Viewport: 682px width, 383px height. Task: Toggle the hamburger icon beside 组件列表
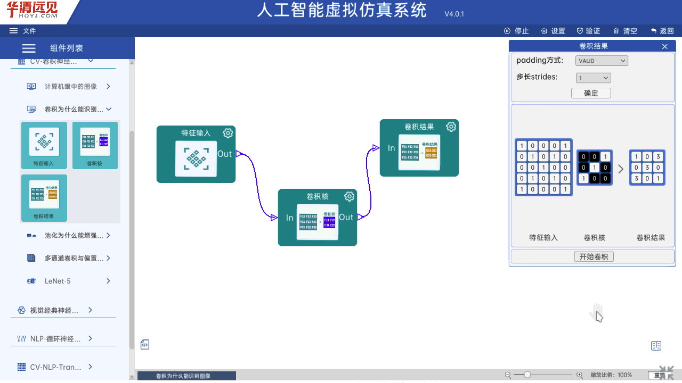pyautogui.click(x=29, y=48)
